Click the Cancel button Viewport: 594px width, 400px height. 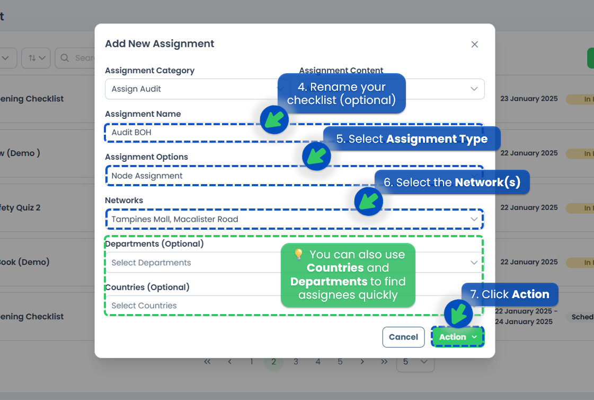click(x=403, y=337)
